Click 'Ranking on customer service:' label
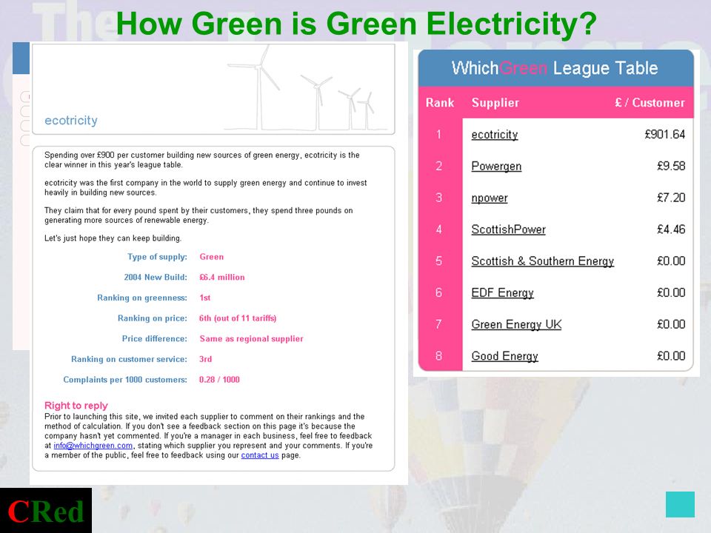 (129, 359)
